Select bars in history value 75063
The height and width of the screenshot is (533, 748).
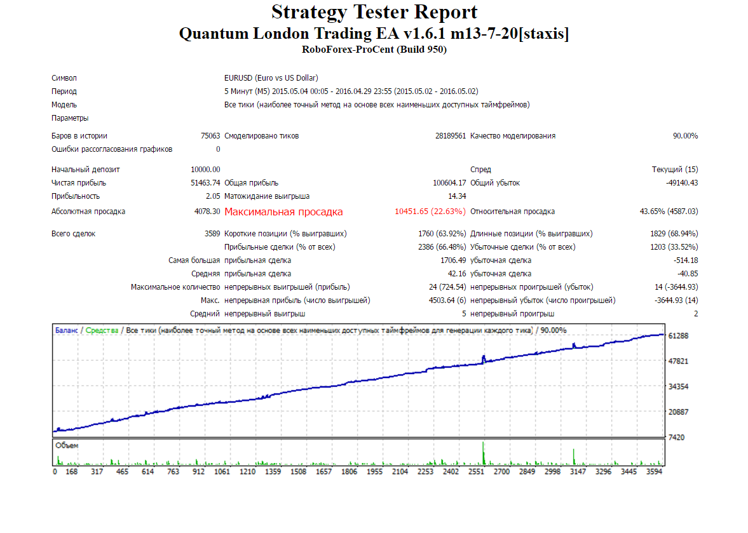(x=210, y=136)
